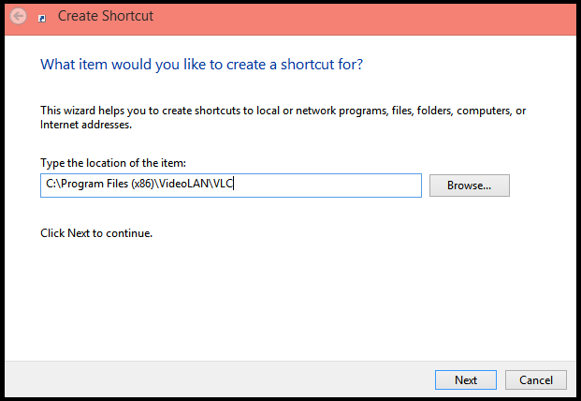581x401 pixels.
Task: Click the shortcut icon beside the title
Action: pyautogui.click(x=42, y=19)
